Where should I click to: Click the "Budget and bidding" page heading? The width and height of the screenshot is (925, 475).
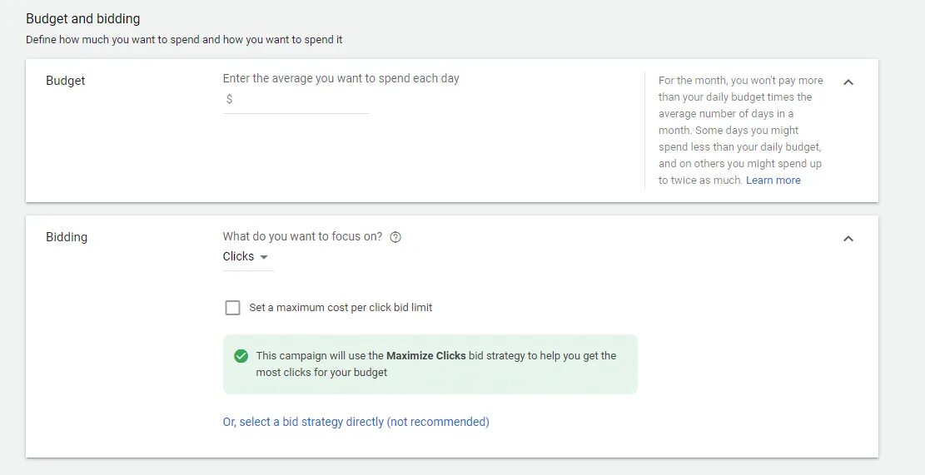83,18
